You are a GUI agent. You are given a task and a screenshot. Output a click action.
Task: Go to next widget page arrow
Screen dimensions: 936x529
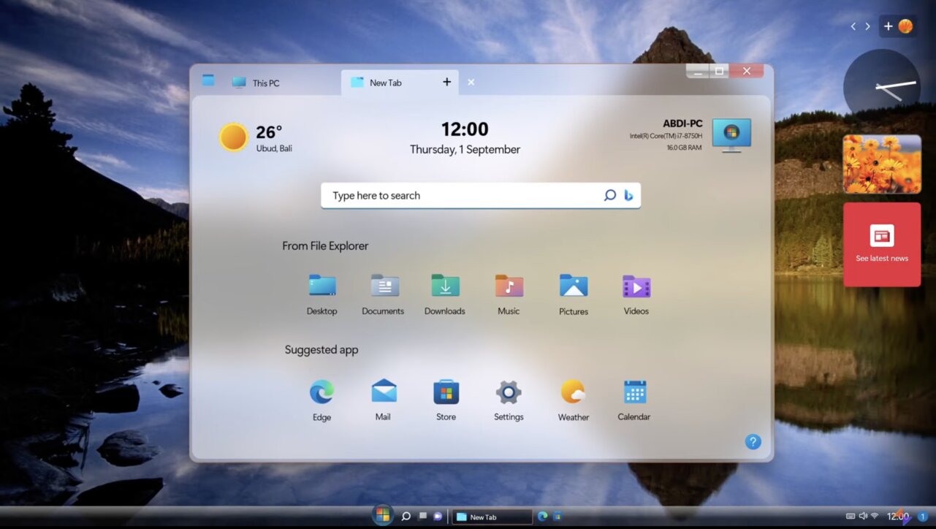click(867, 26)
